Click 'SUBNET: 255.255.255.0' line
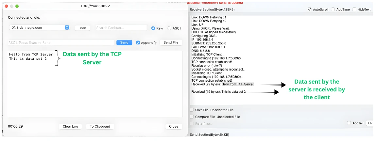The width and height of the screenshot is (376, 142). (x=209, y=43)
